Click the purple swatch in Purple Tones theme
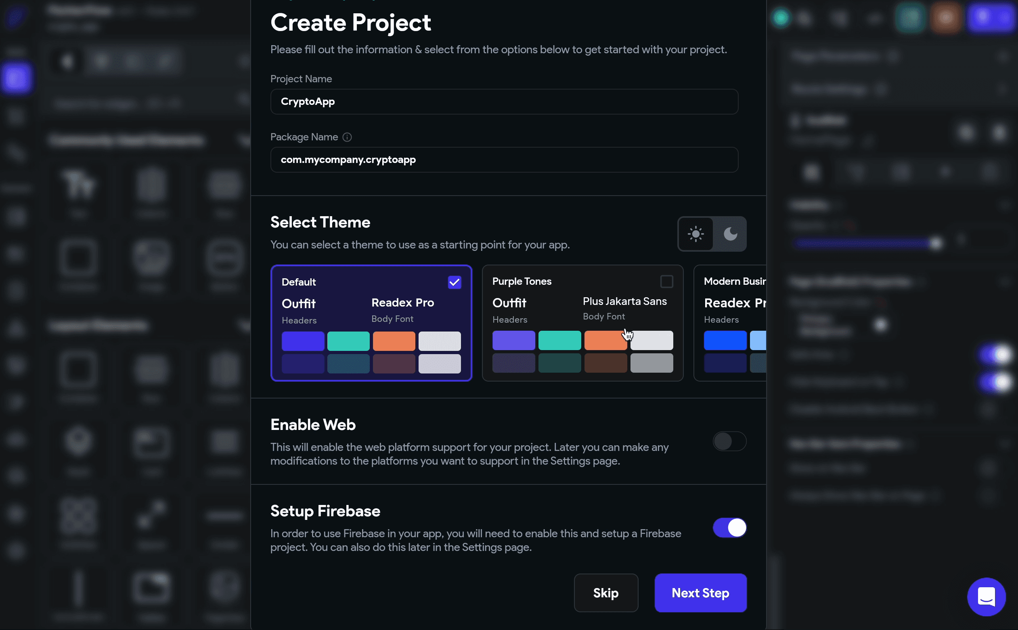The image size is (1018, 630). 513,340
